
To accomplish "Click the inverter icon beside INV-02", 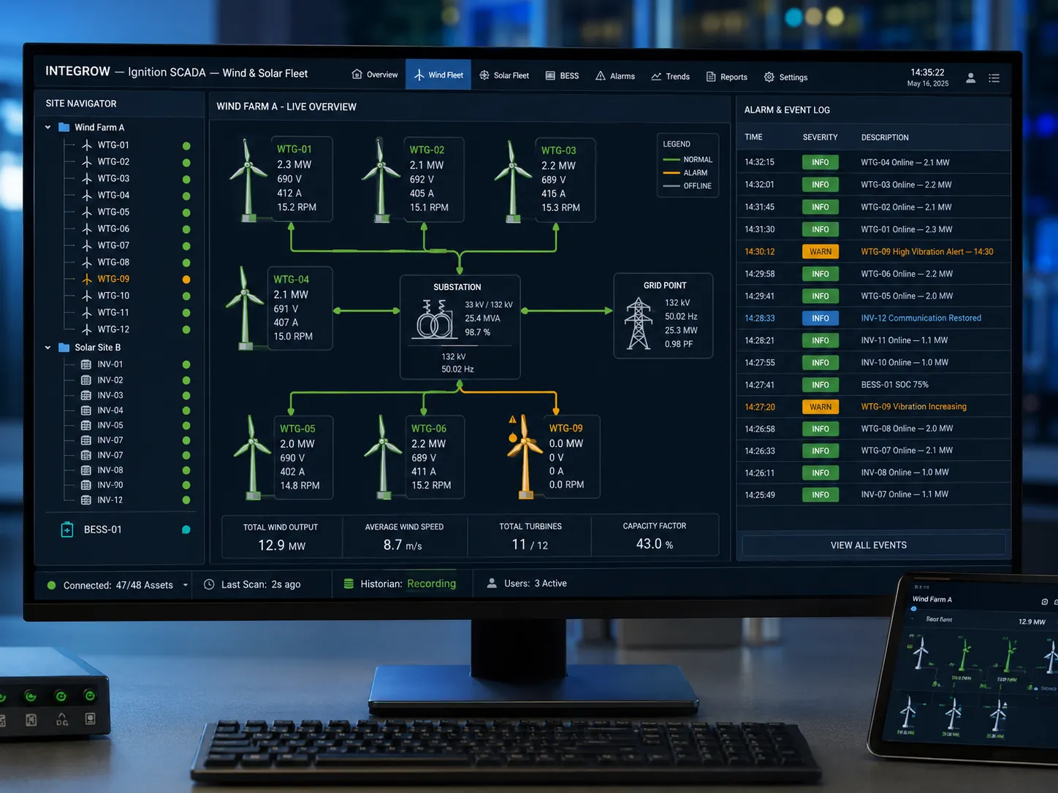I will coord(86,380).
